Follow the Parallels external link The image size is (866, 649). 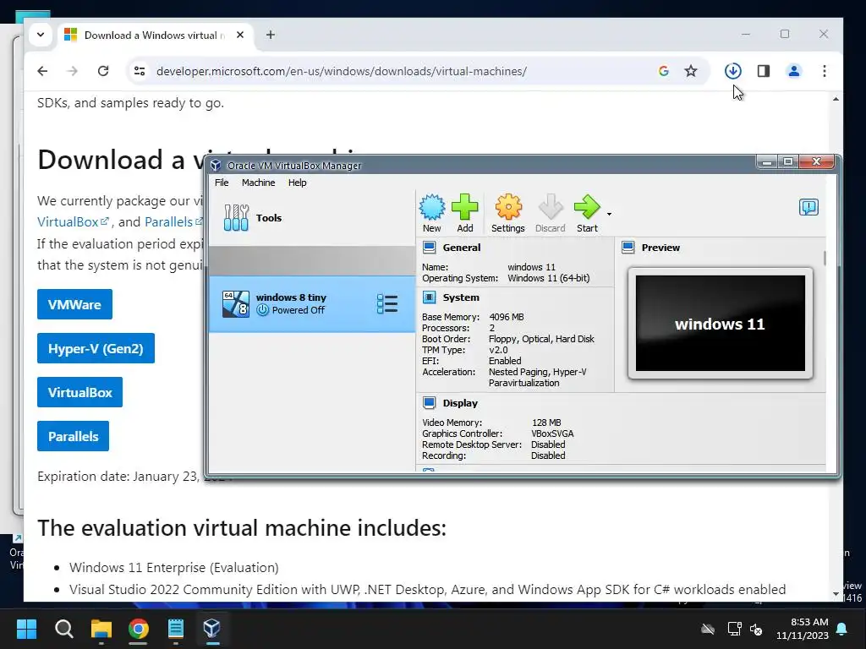173,222
